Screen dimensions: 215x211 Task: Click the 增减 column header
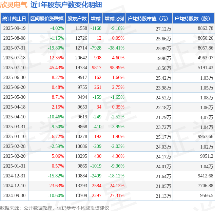[x=96, y=19]
